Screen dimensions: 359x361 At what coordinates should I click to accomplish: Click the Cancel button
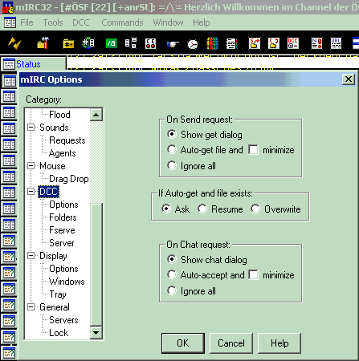pyautogui.click(x=231, y=343)
